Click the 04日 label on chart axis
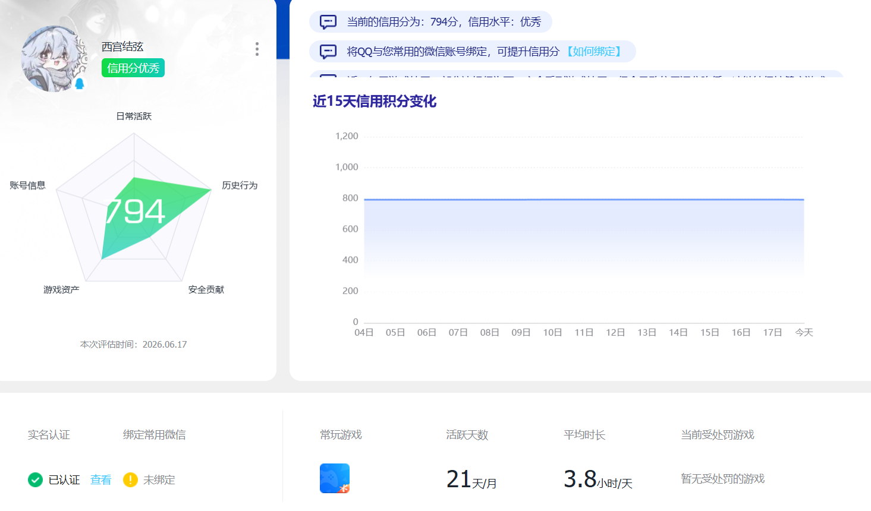Viewport: 871px width, 511px height. (364, 332)
